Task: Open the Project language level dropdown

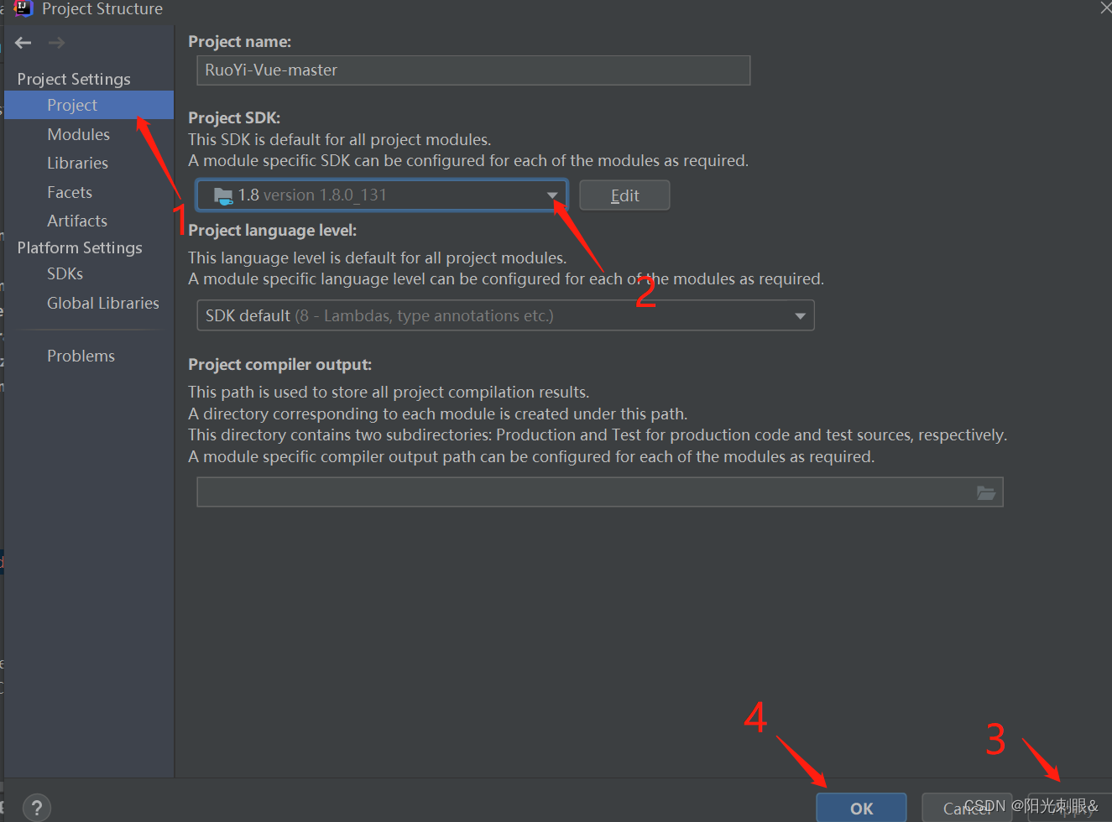Action: [x=505, y=315]
